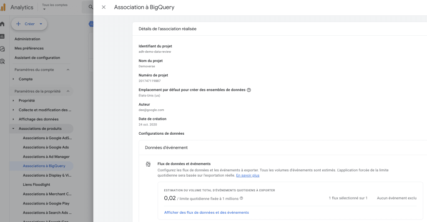Select Associations à Google Ads

tap(46, 147)
